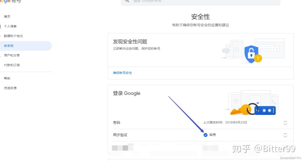Screen dimensions: 303x161
Task: Click the 确保帐号安全 link
Action: [122, 73]
